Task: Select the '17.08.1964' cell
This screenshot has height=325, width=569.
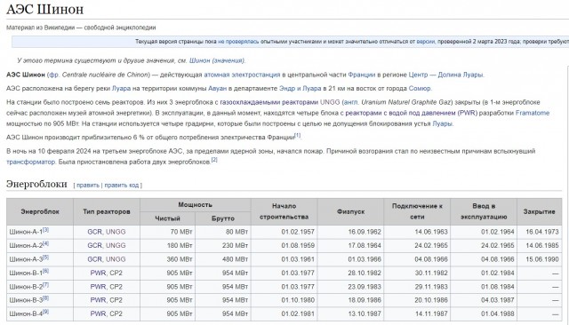Action: pyautogui.click(x=350, y=246)
